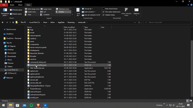Screen dimensions: 193x108
Task: Select the resourcepacks folder
Action: (x=35, y=35)
